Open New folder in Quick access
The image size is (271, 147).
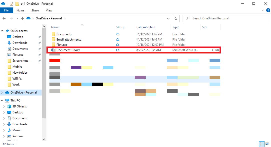click(x=20, y=73)
